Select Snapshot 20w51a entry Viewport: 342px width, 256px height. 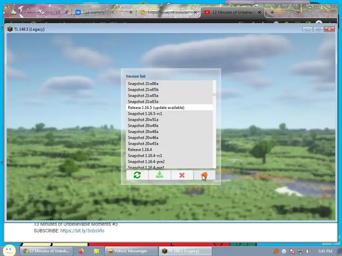(169, 120)
